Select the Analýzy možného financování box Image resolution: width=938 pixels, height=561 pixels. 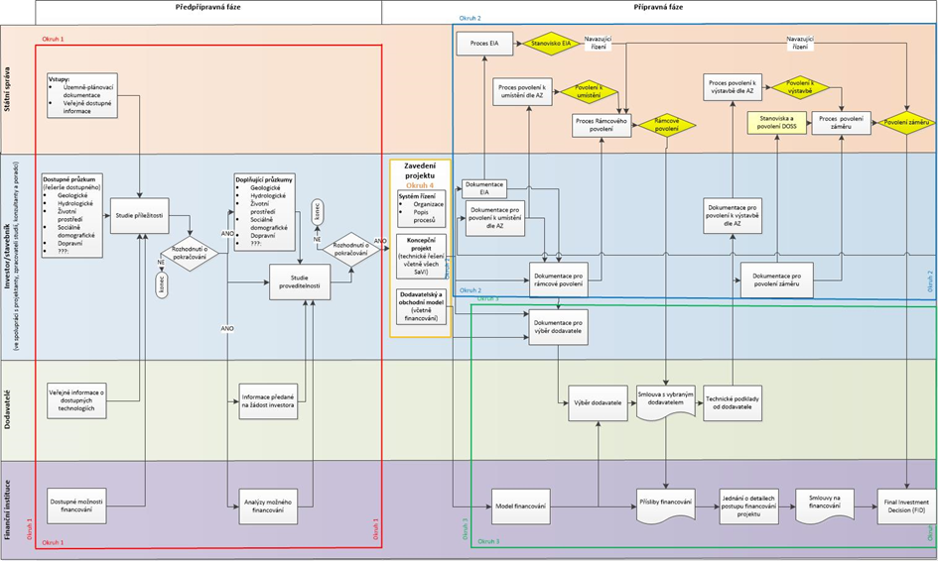[x=268, y=506]
